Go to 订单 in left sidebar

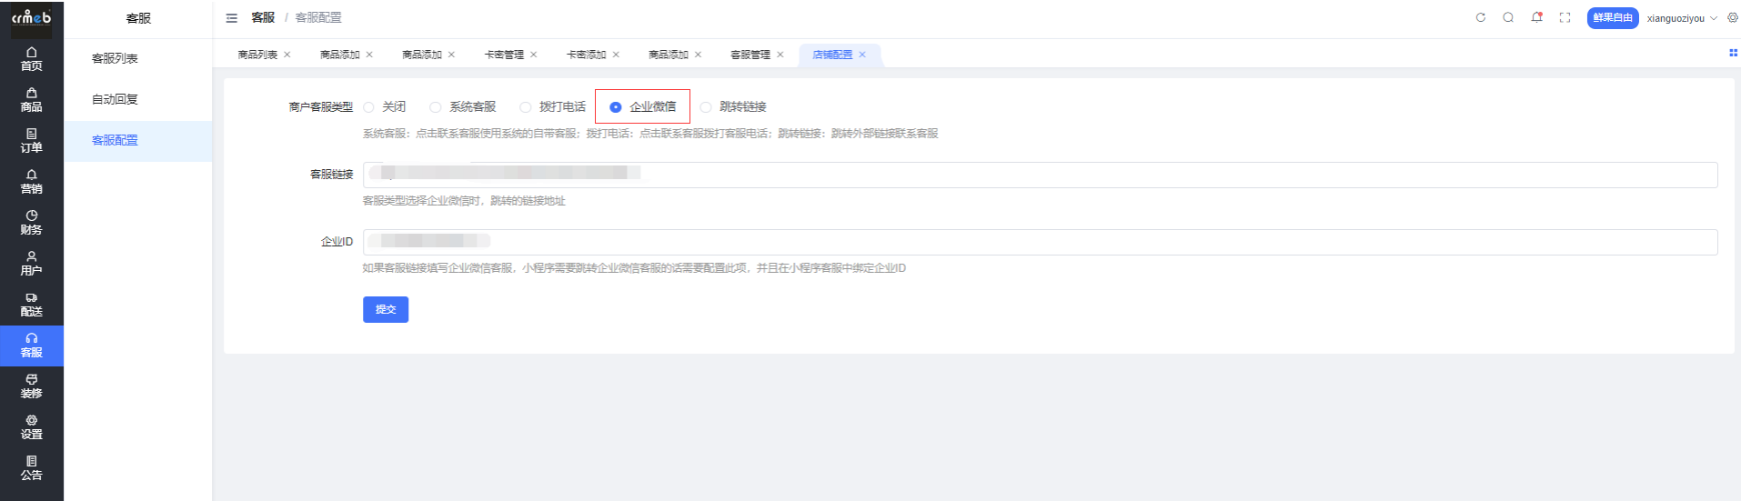[x=32, y=140]
